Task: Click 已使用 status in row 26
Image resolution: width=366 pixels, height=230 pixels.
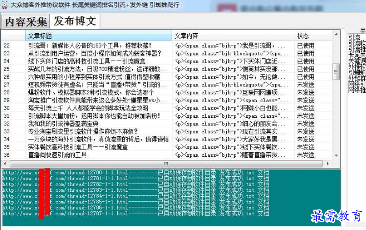Action: (x=306, y=77)
